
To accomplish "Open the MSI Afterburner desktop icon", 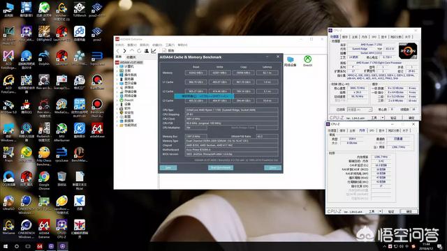I will (x=61, y=132).
